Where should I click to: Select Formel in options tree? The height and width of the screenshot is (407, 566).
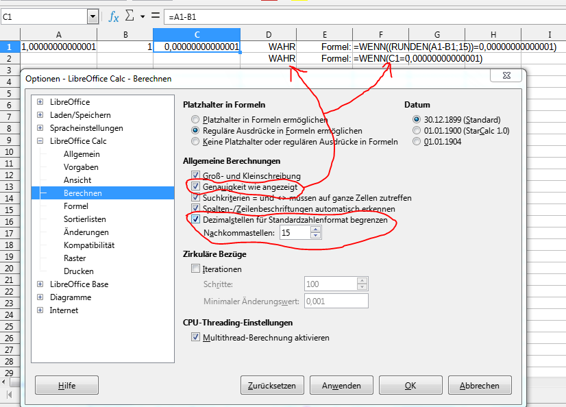pos(76,206)
